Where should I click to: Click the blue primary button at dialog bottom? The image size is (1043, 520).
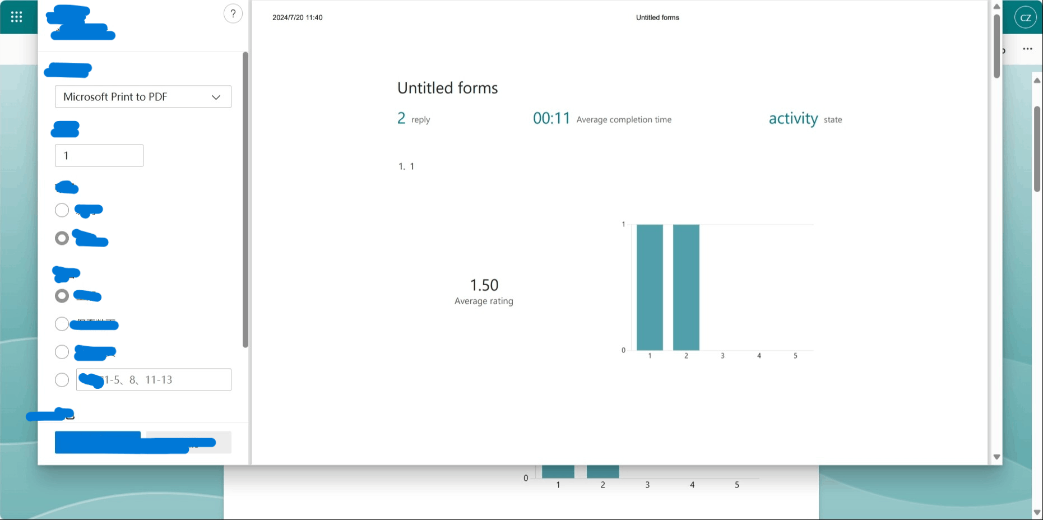[x=98, y=442]
